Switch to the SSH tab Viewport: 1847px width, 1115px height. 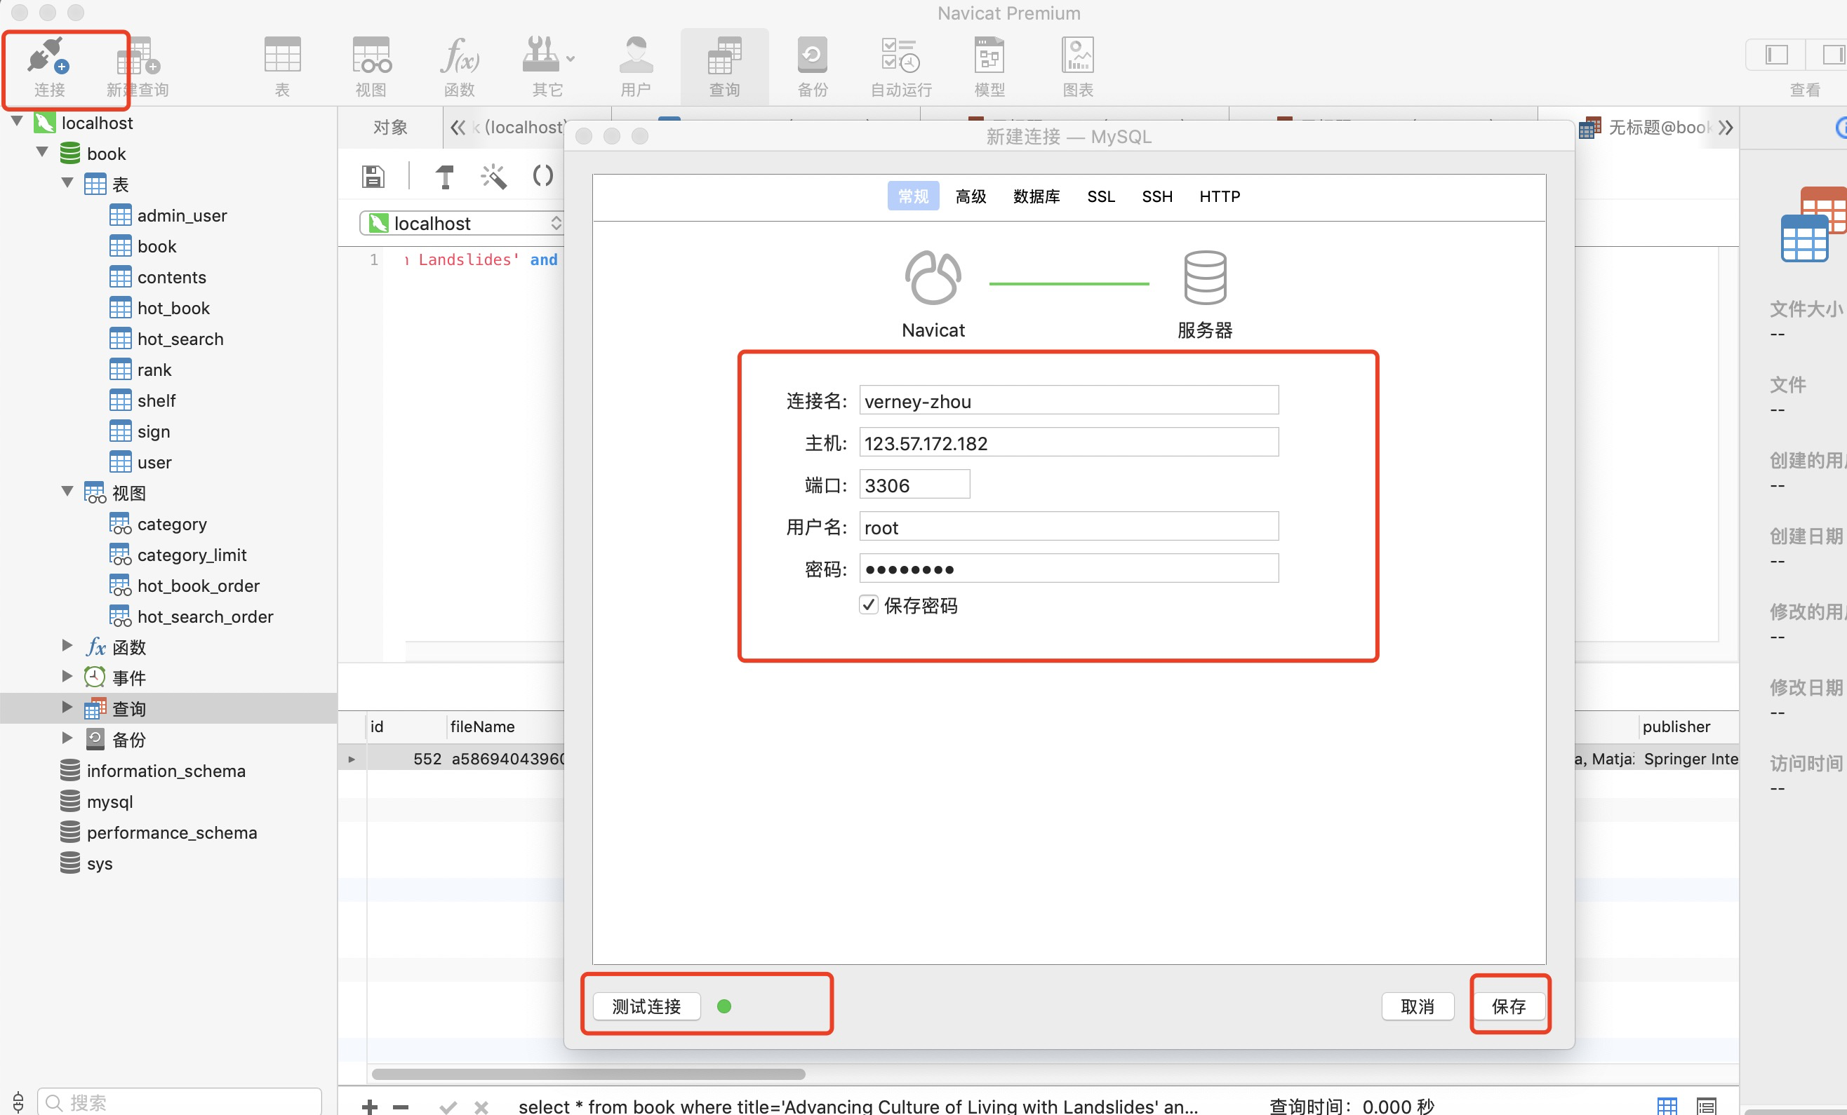tap(1156, 196)
